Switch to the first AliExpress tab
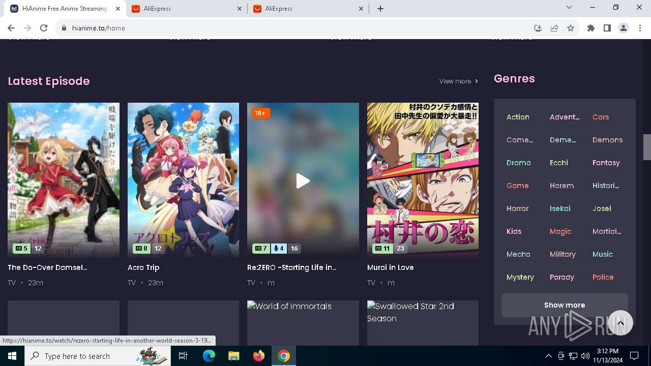 (x=186, y=9)
